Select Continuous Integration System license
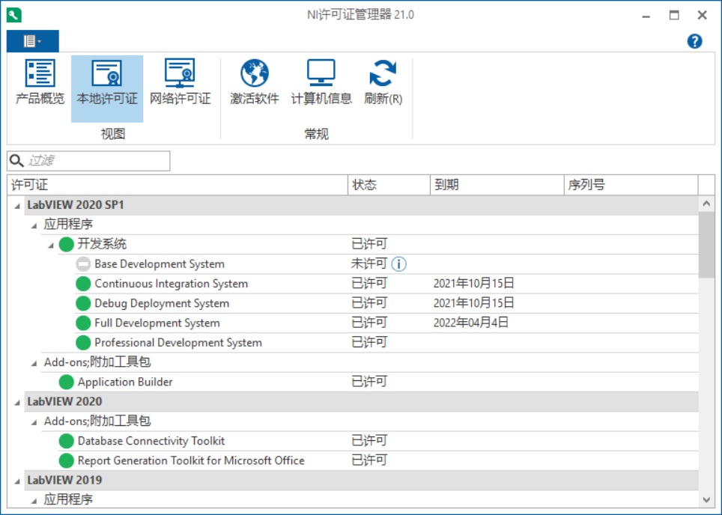 pyautogui.click(x=386, y=284)
